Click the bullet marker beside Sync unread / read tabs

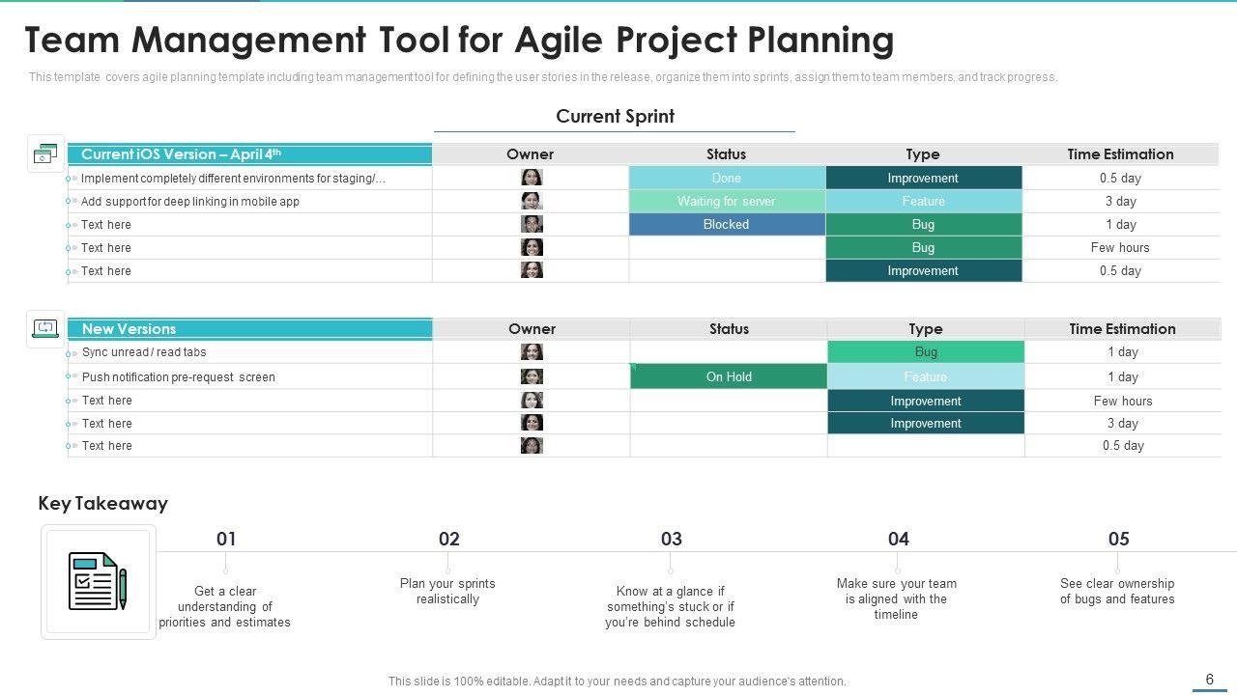[72, 353]
